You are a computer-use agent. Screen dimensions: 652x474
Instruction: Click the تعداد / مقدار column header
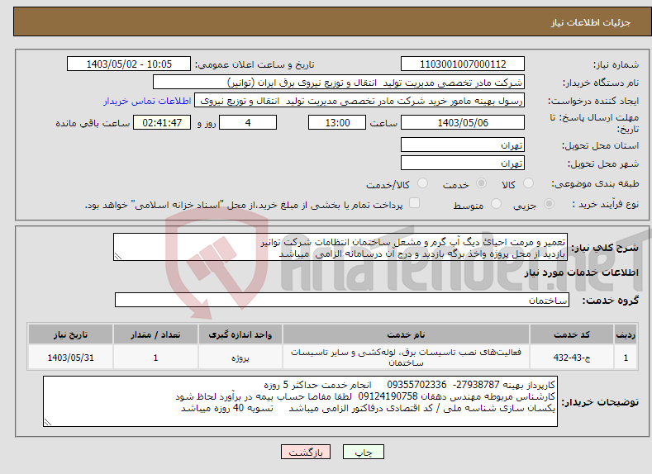pos(155,334)
